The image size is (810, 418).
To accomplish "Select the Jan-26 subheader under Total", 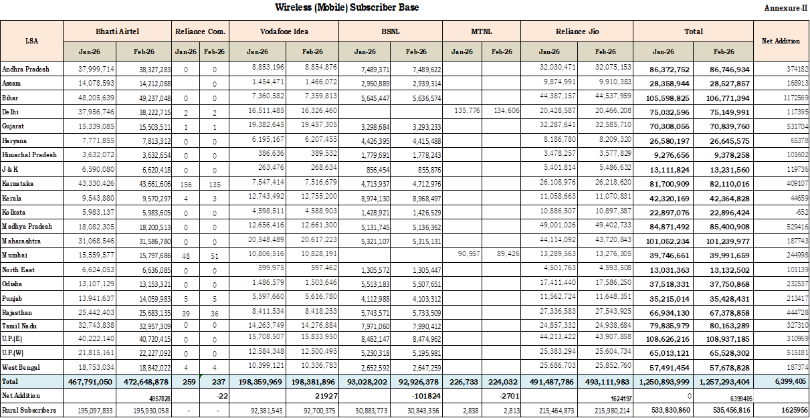I will pyautogui.click(x=665, y=51).
